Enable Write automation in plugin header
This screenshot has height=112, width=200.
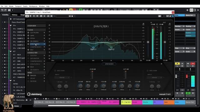click(37, 16)
